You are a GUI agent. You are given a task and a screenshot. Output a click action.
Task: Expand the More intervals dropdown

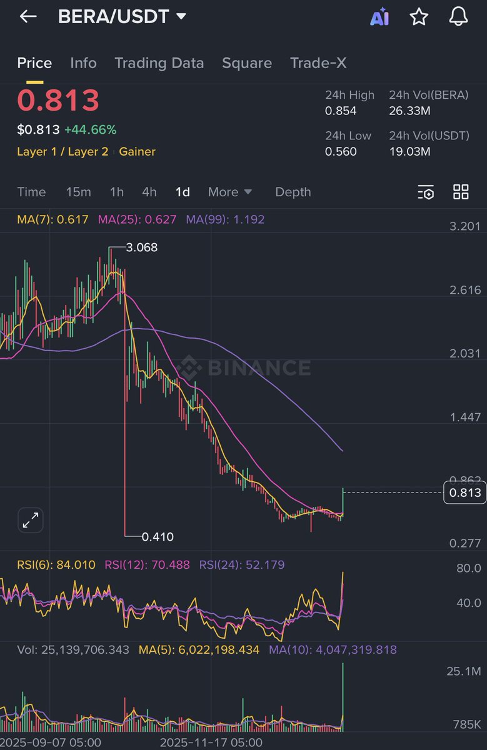coord(230,192)
